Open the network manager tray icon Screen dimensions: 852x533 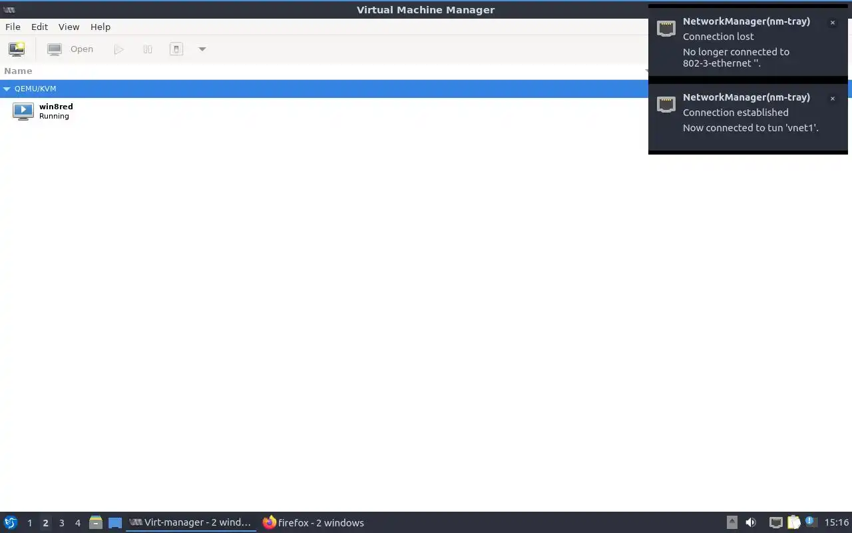(776, 522)
